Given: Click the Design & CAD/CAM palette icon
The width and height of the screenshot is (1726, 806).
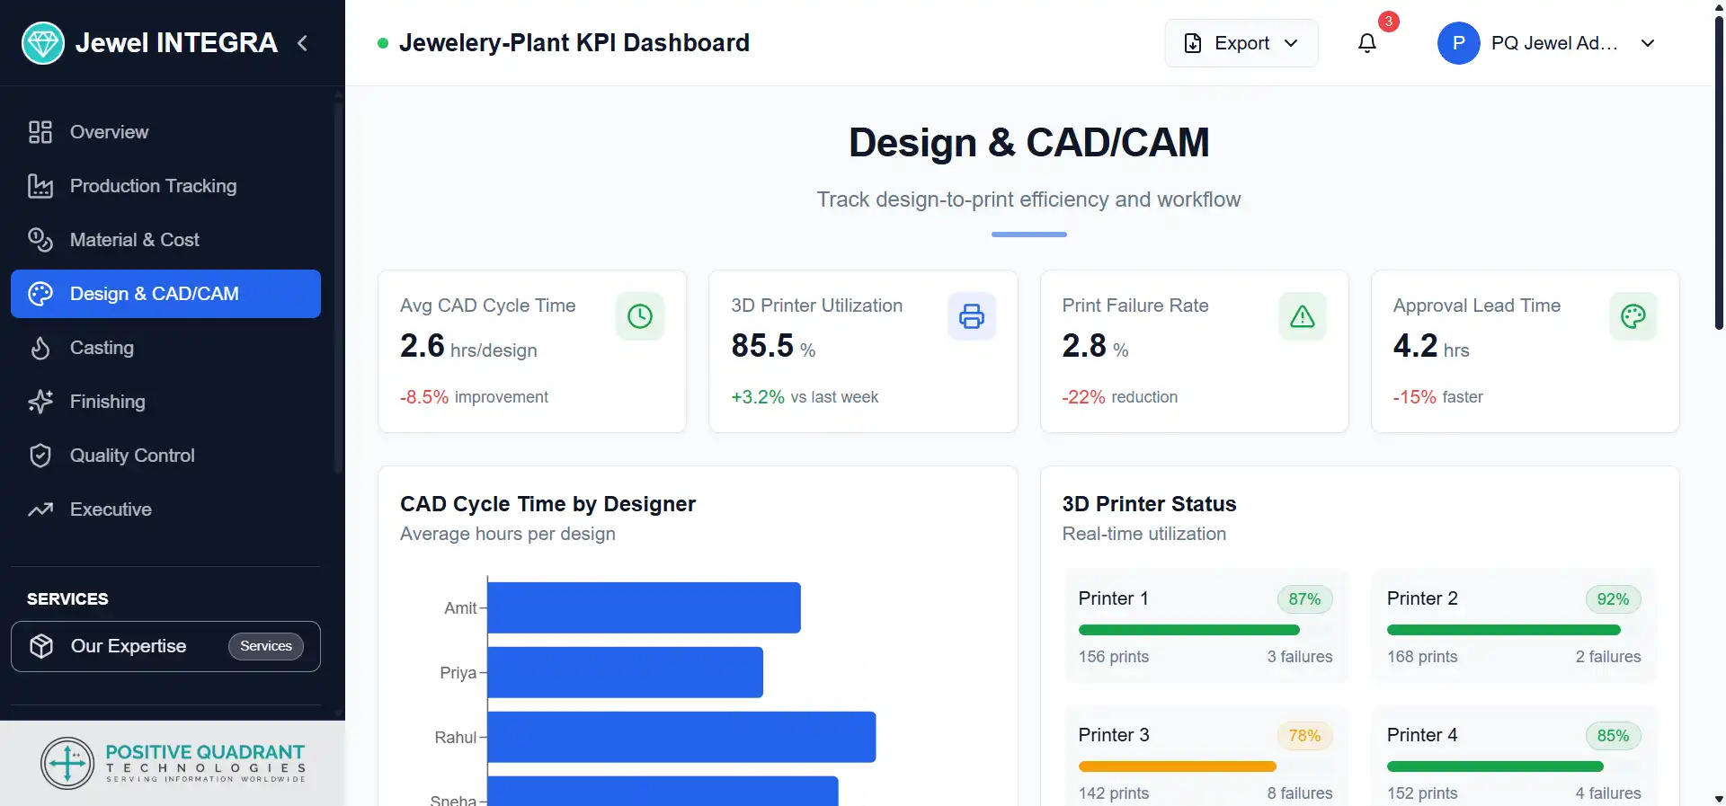Looking at the screenshot, I should point(40,294).
